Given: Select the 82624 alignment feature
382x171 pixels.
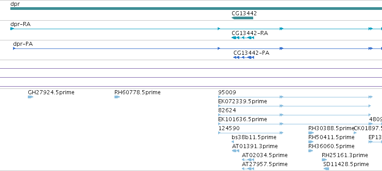Looking at the screenshot, I should pyautogui.click(x=294, y=115).
